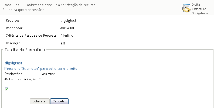Click the Direitos search criteria value
The height and width of the screenshot is (111, 214).
click(67, 36)
